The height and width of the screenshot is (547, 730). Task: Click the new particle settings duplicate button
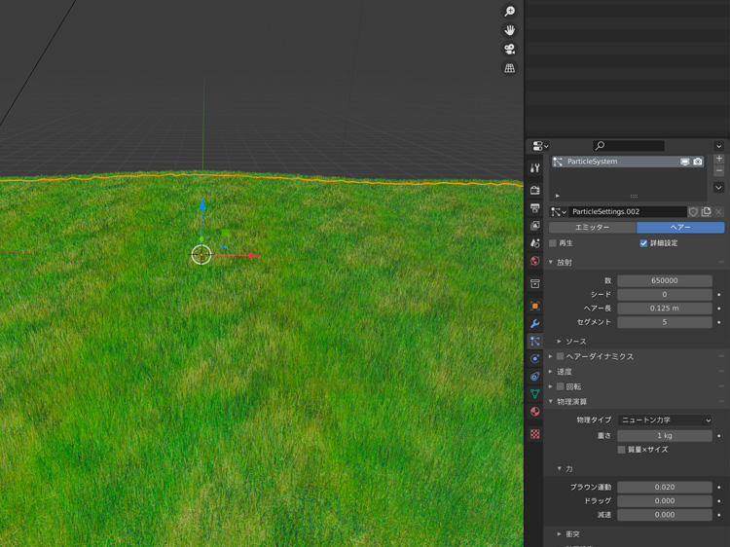coord(706,211)
